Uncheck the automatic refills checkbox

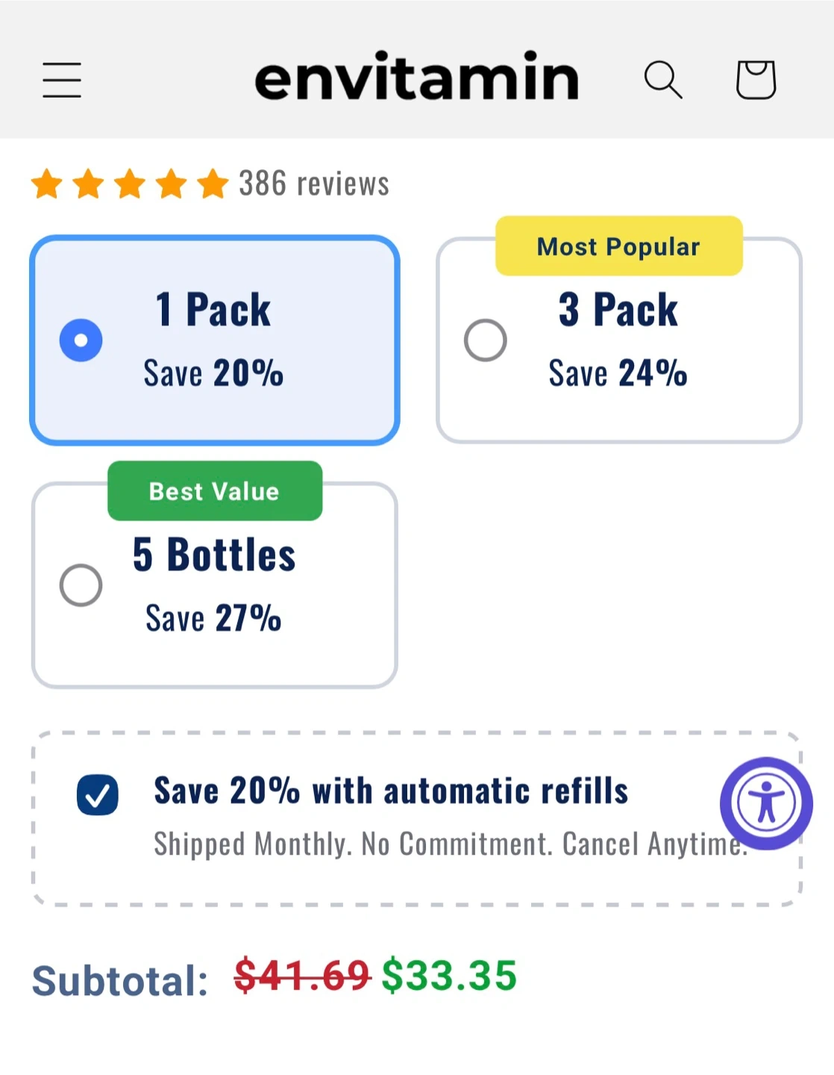click(98, 794)
